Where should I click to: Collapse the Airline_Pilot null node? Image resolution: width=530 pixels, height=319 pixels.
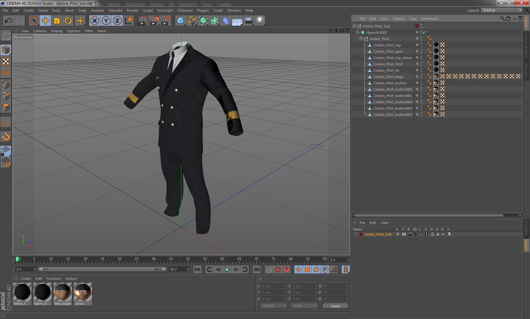(x=361, y=39)
